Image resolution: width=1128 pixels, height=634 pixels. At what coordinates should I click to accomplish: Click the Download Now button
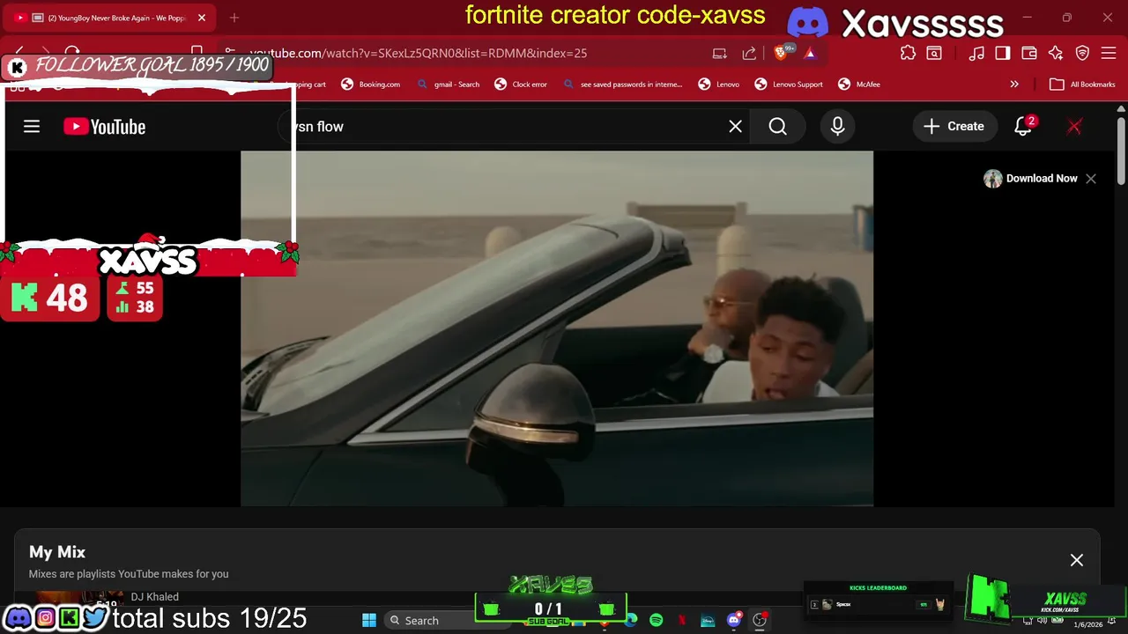tap(1031, 179)
